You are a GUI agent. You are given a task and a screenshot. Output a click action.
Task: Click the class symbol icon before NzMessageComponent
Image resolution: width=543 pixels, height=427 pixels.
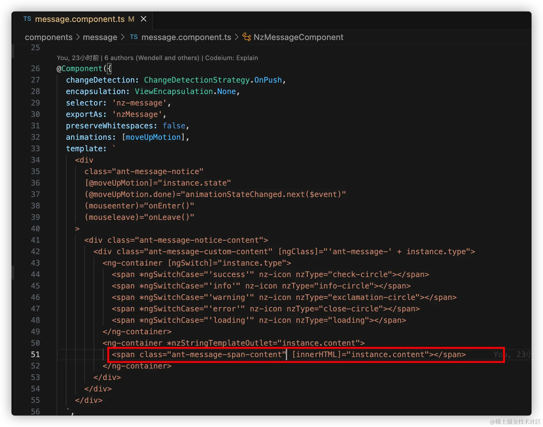(x=246, y=37)
